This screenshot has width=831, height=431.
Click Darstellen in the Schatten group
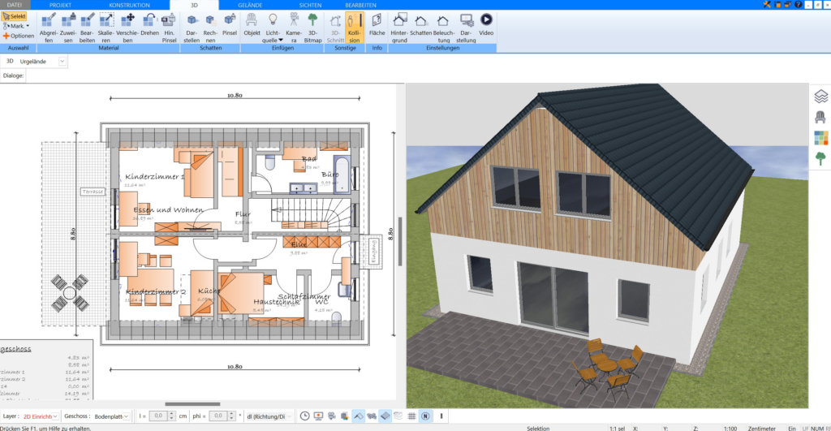(192, 28)
